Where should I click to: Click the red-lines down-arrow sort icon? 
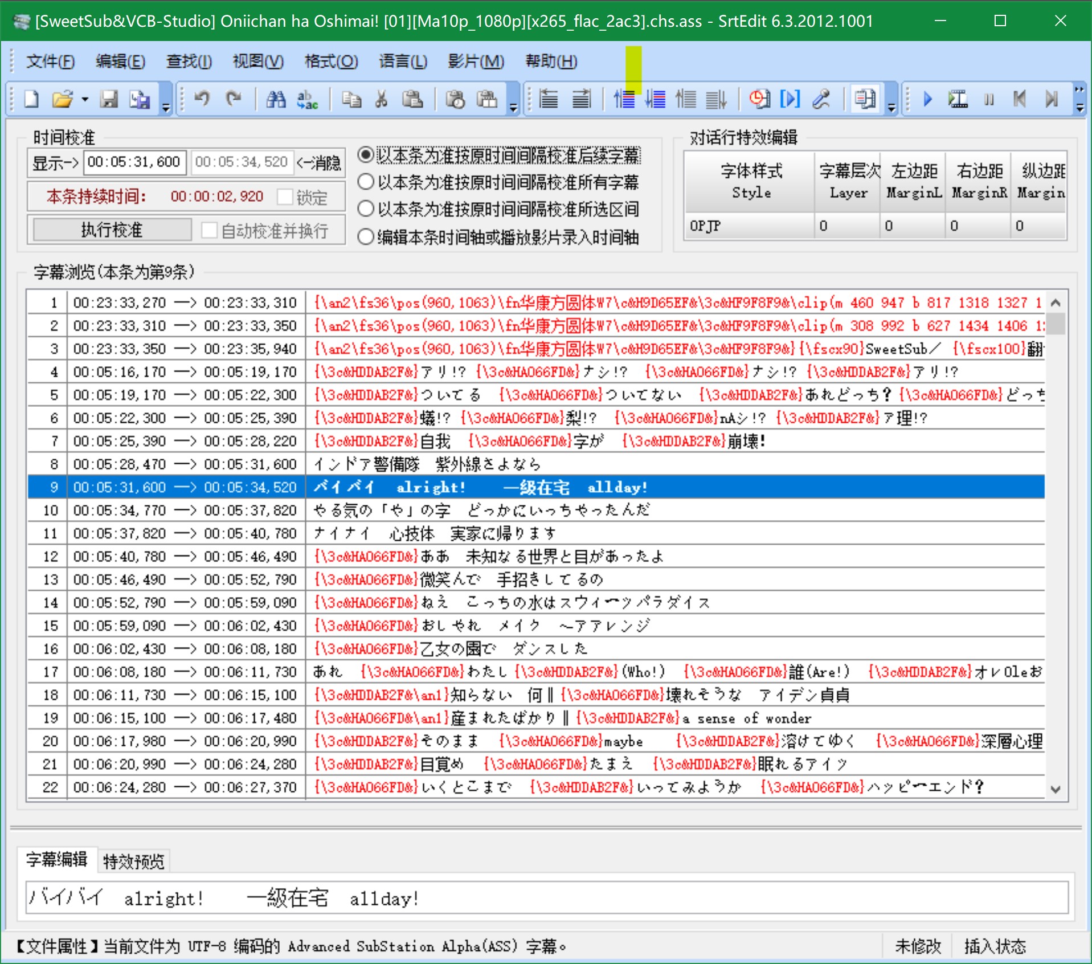[x=655, y=99]
